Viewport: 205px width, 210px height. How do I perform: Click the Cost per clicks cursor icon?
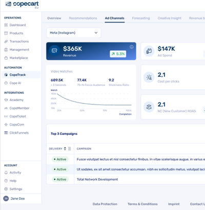click(x=149, y=77)
